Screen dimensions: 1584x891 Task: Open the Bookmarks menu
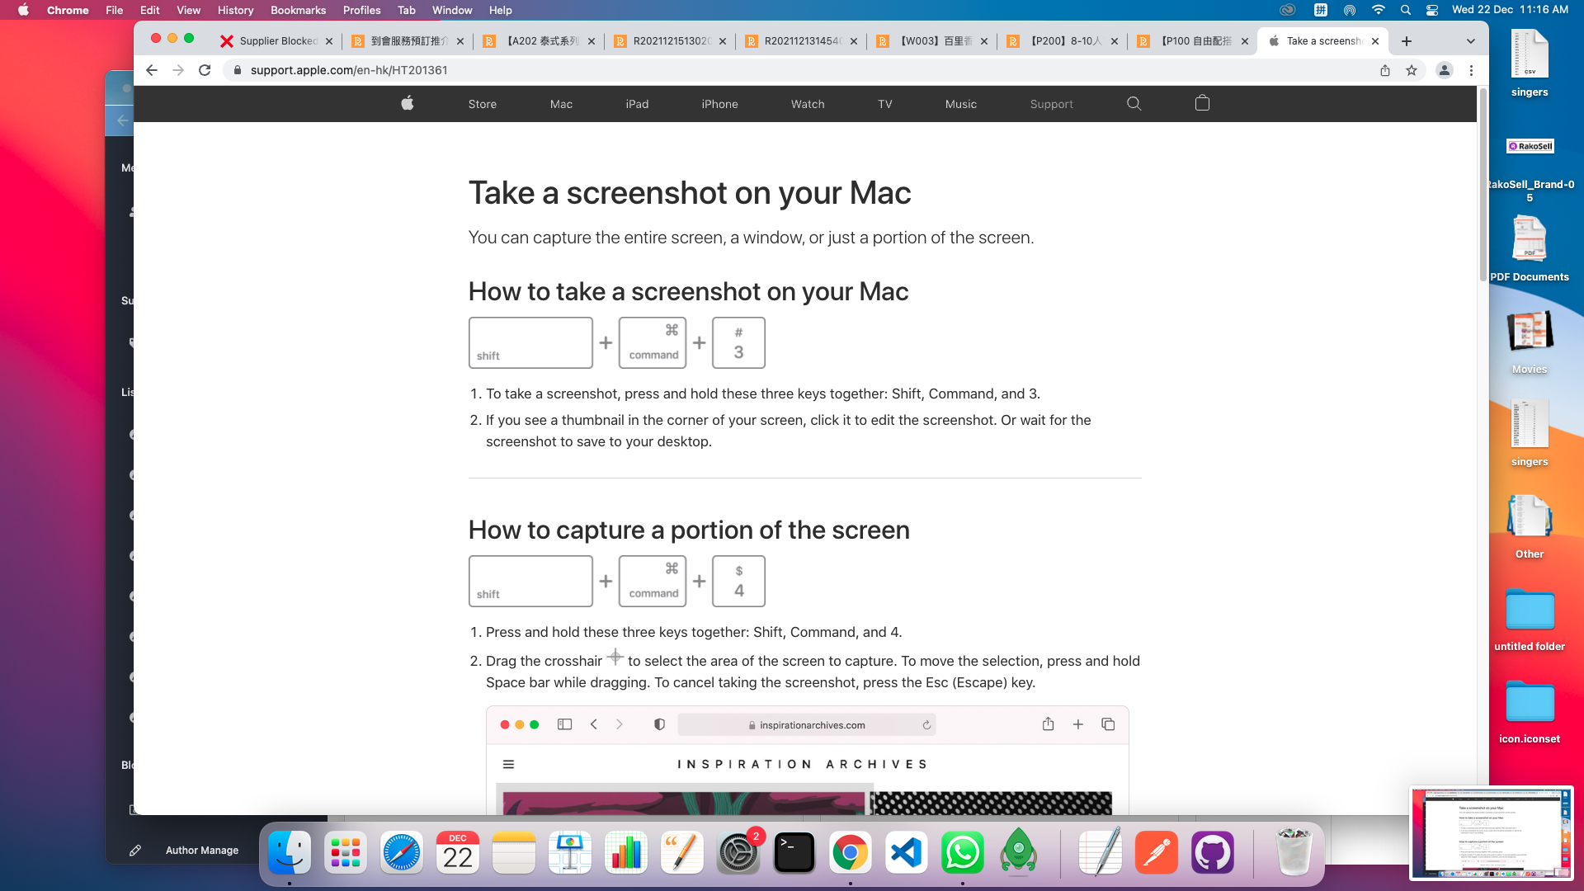(298, 10)
